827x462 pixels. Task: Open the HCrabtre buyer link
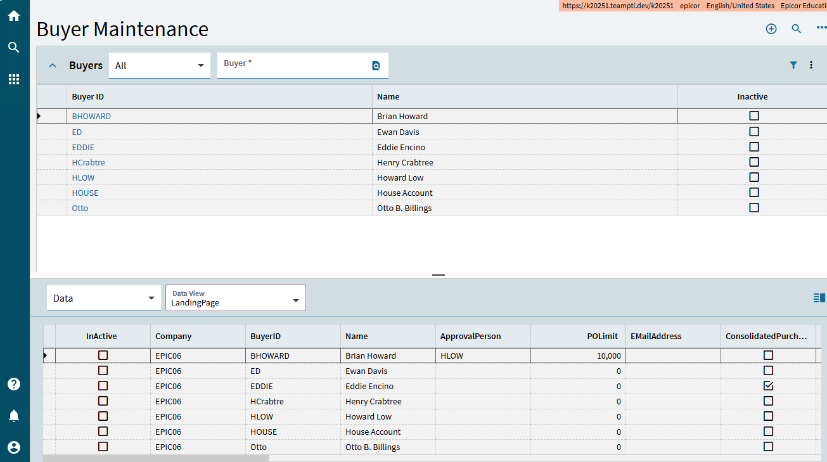pos(89,163)
